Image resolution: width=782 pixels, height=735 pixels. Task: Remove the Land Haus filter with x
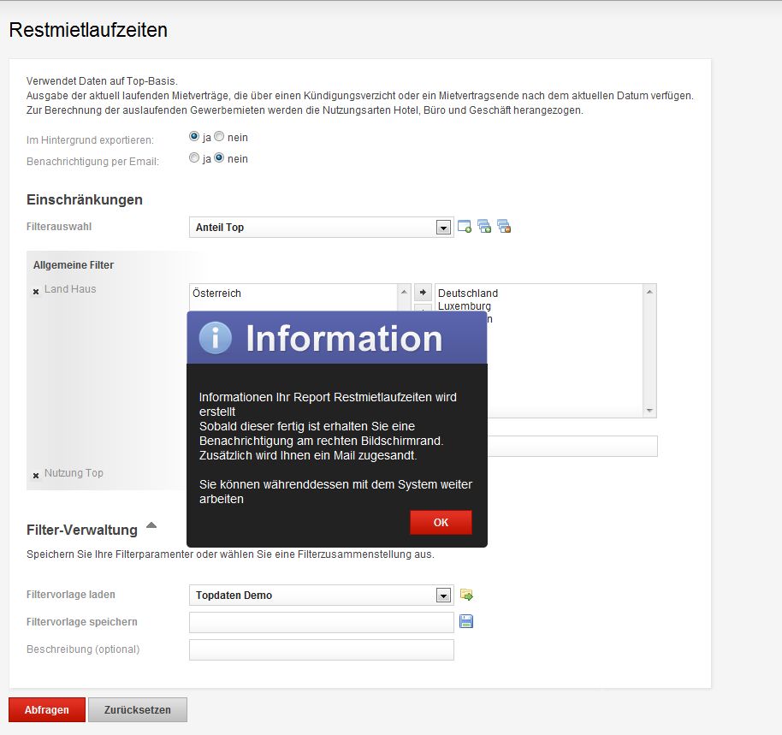(36, 292)
